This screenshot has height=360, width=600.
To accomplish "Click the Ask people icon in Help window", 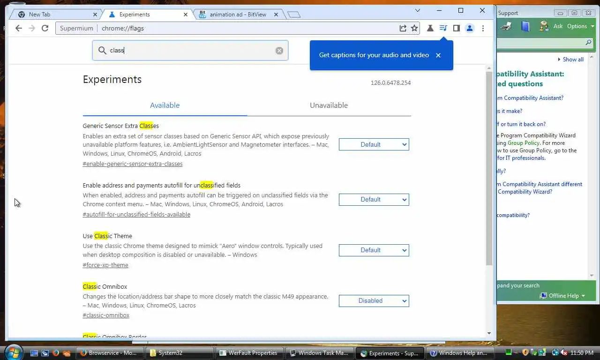I will pos(544,26).
